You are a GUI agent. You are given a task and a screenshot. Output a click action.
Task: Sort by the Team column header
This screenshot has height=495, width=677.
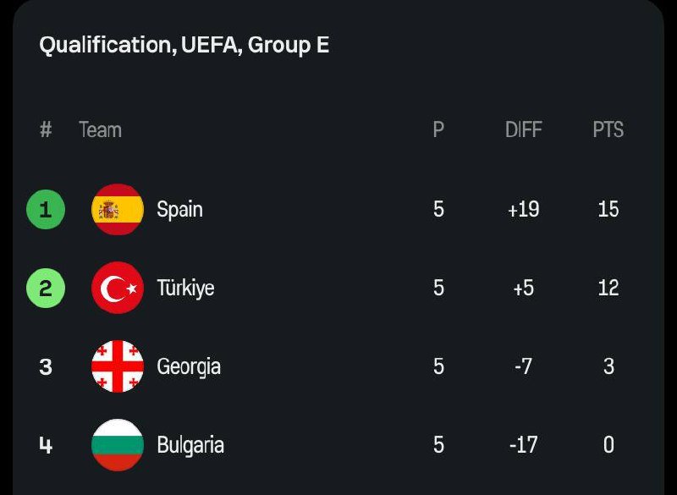tap(100, 129)
